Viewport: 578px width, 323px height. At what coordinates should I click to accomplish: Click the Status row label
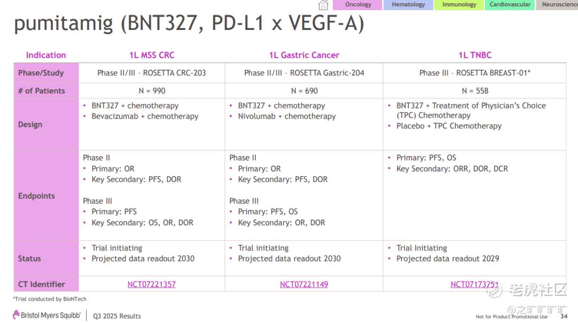coord(29,258)
